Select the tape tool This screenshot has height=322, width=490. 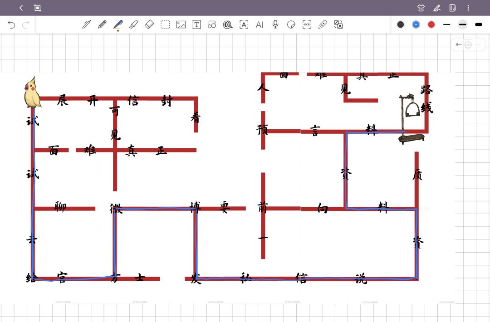click(x=228, y=24)
